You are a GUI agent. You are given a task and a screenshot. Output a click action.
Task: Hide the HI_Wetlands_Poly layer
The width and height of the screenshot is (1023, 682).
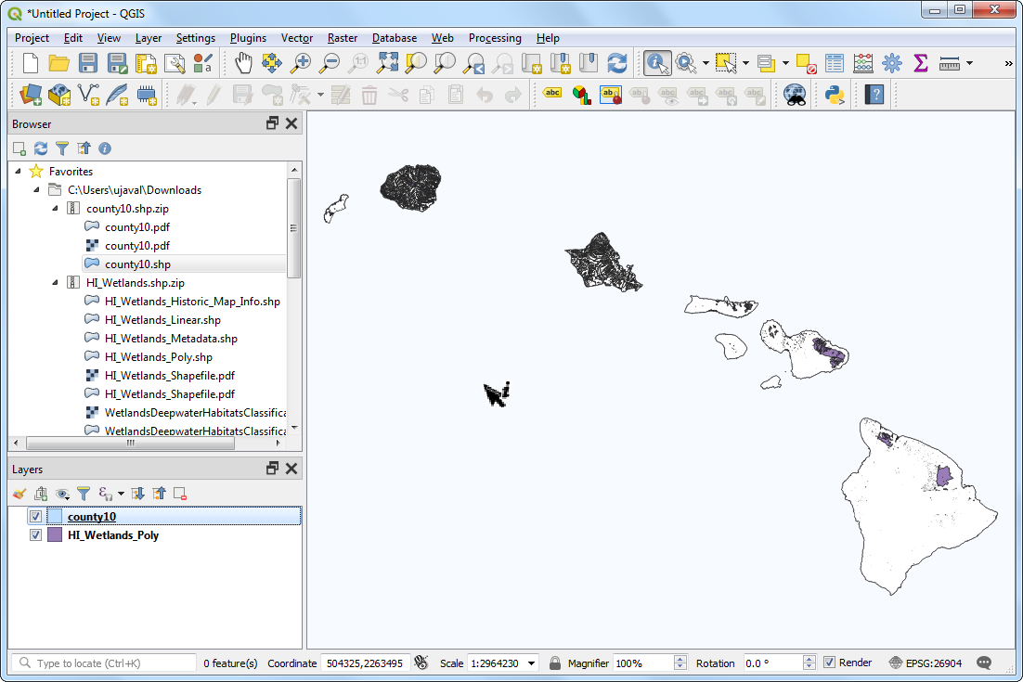[36, 535]
